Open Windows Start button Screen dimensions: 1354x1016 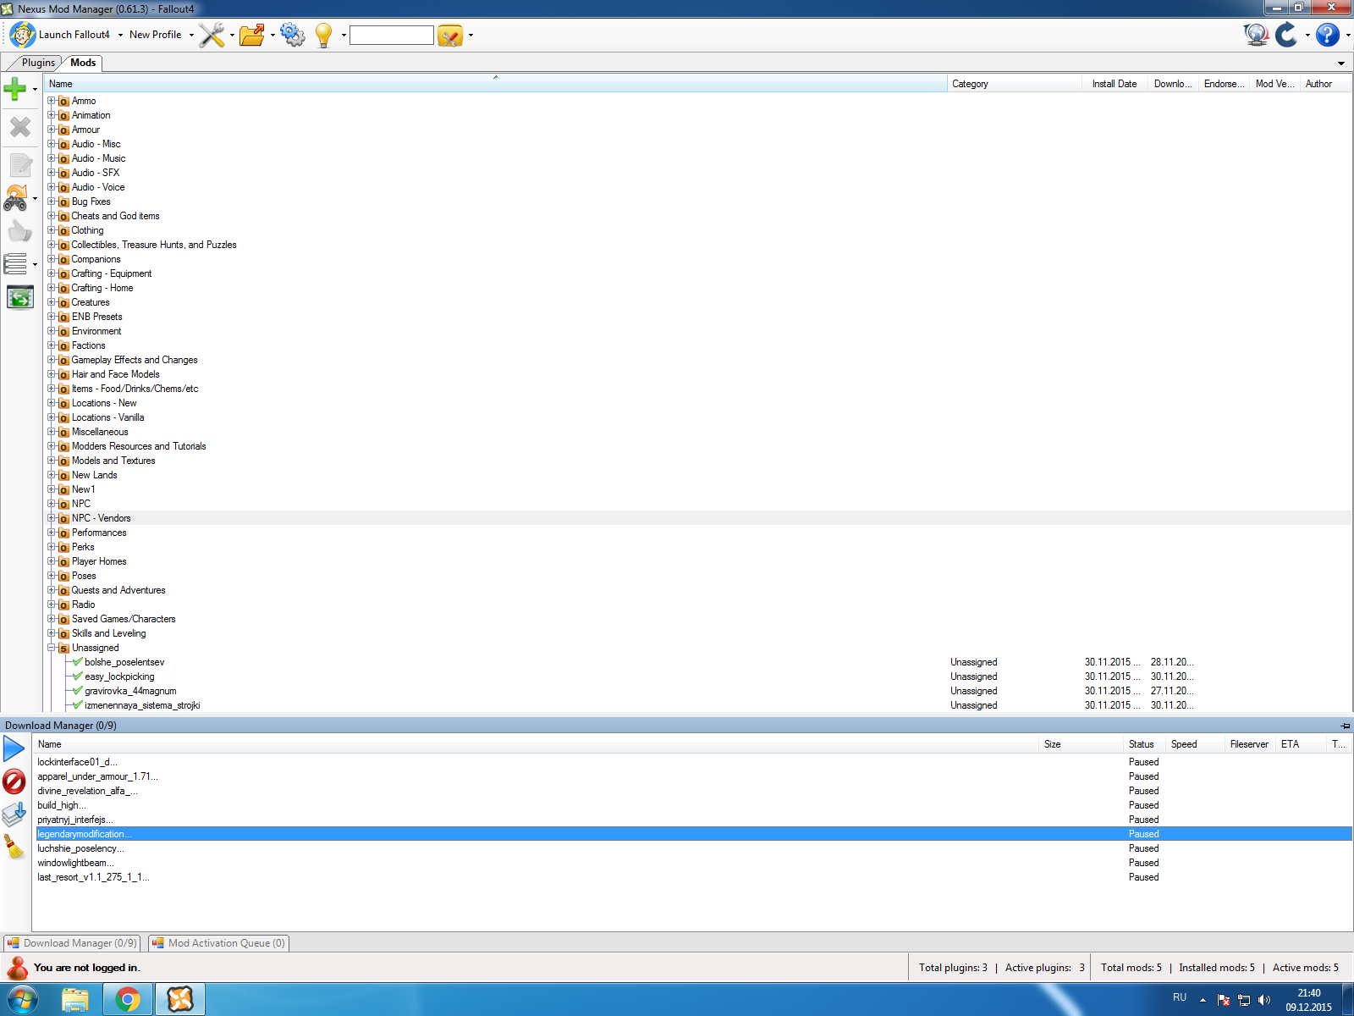(x=23, y=1000)
